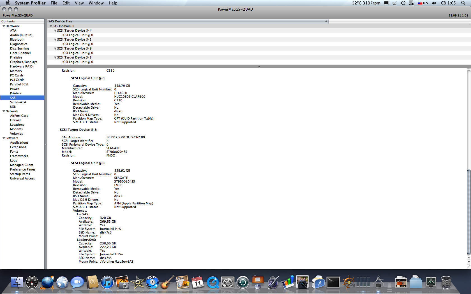Screen dimensions: 471x294
Task: Collapse SAS Domain 0 tree node
Action: click(x=51, y=26)
